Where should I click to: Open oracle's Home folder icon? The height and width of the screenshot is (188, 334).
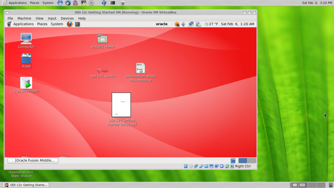(102, 41)
